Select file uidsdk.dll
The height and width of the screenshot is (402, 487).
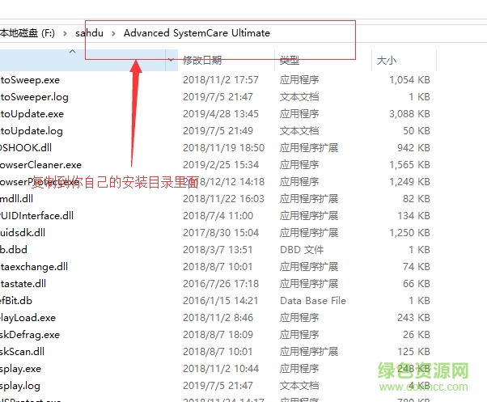pyautogui.click(x=23, y=233)
